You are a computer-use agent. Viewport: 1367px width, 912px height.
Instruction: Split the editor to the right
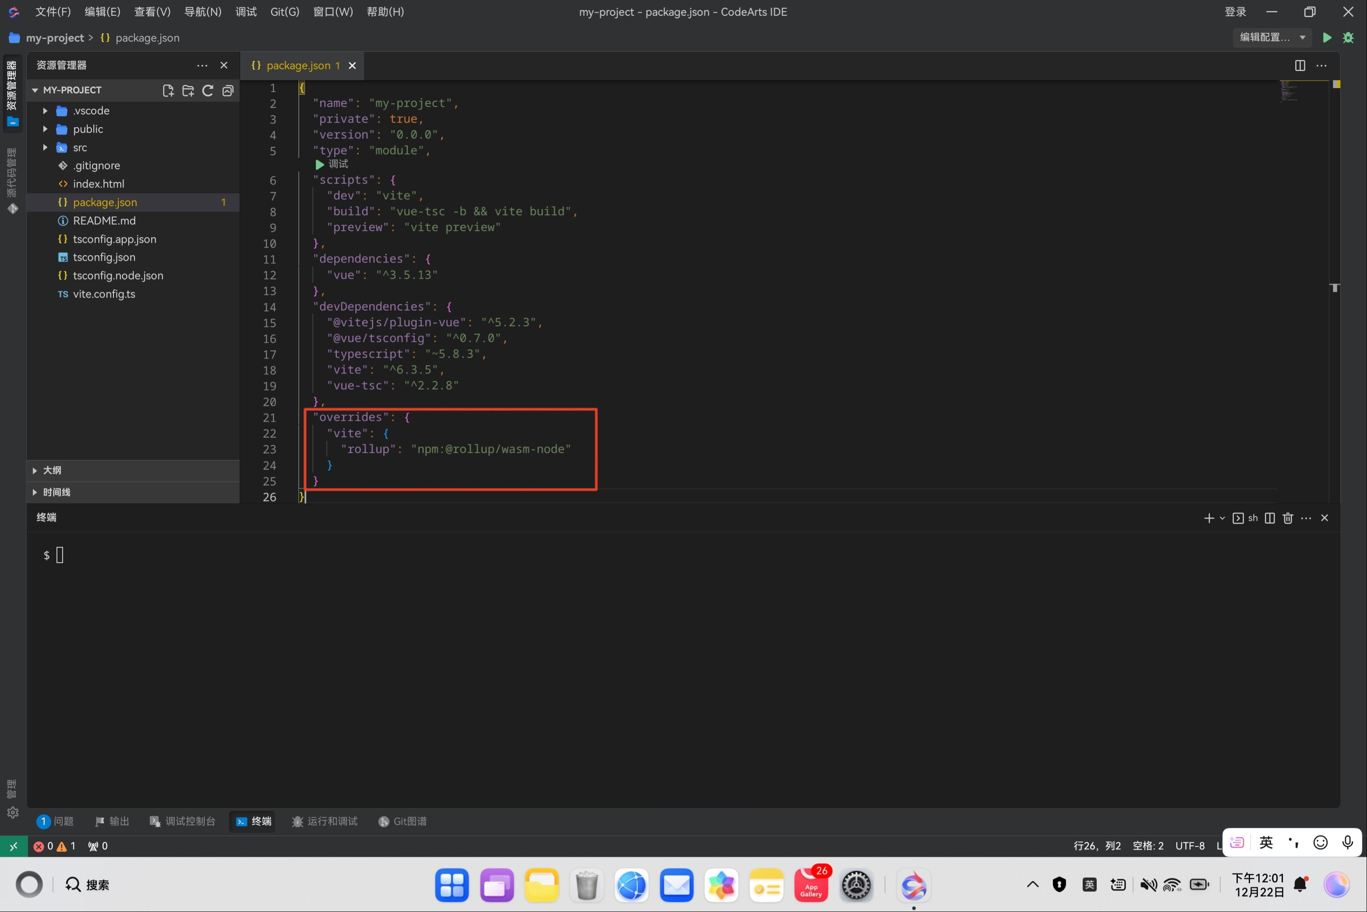1300,66
